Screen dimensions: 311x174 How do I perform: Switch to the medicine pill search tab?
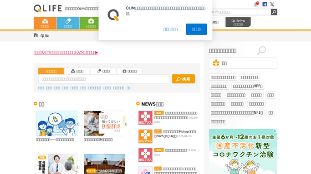coord(103,71)
